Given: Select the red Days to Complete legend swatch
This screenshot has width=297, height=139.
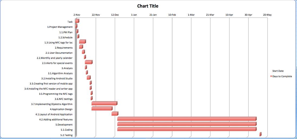Looking at the screenshot, I should click(271, 76).
